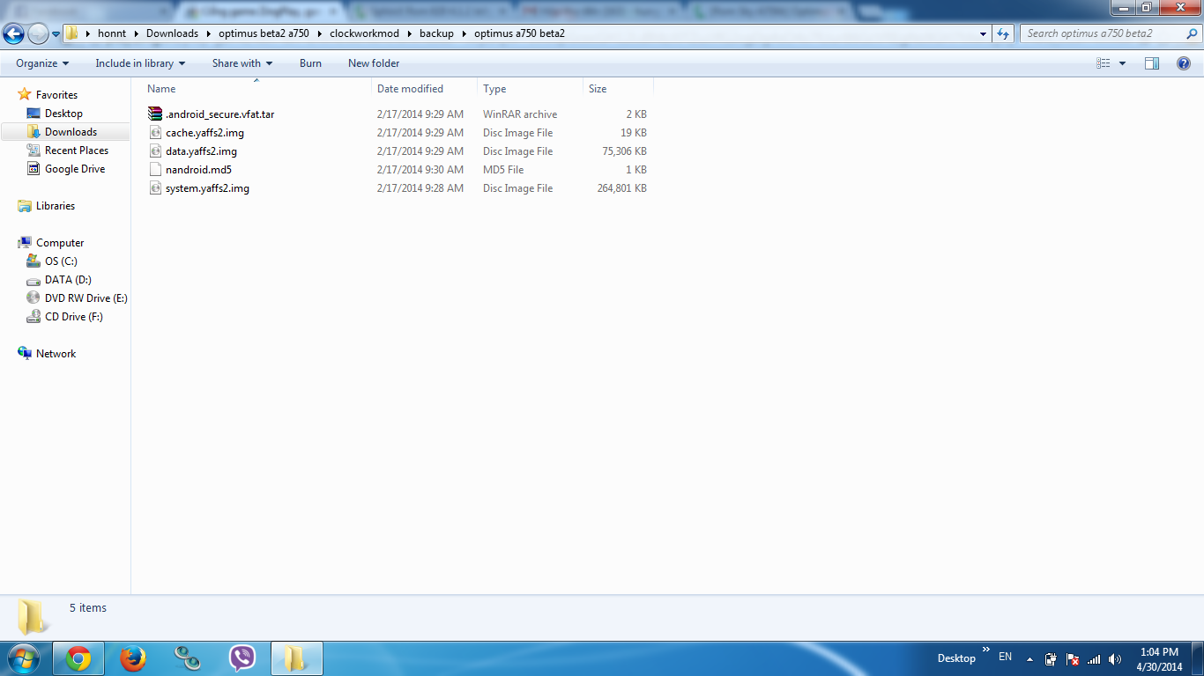
Task: Expand the Include in library dropdown
Action: [x=140, y=63]
